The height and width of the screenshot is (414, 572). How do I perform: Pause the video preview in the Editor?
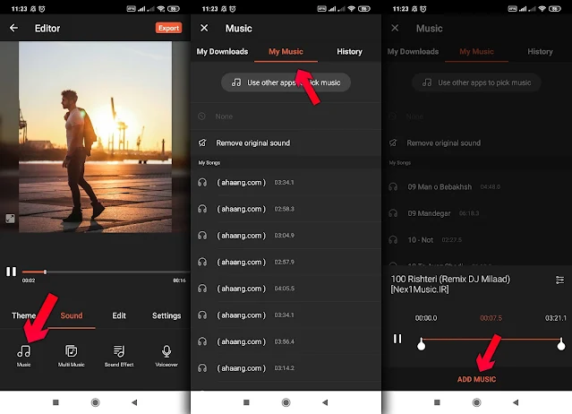pos(11,272)
